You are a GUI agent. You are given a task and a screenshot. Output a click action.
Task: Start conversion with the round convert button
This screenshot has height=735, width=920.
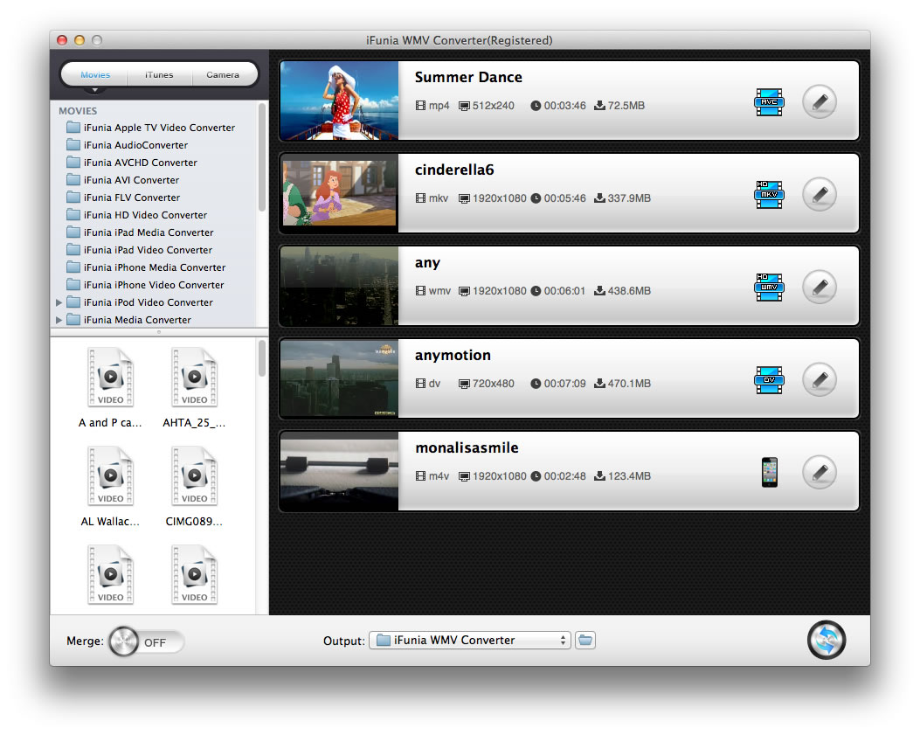(x=827, y=640)
